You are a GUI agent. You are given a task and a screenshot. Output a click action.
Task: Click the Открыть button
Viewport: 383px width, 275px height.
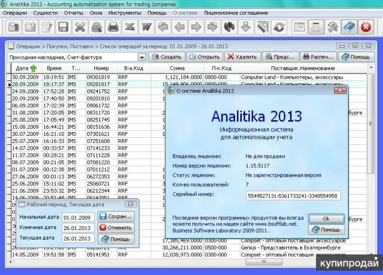(205, 57)
